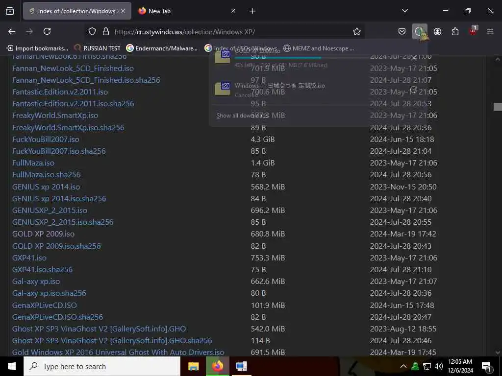This screenshot has width=502, height=376.
Task: Show hidden system tray icons
Action: (x=403, y=366)
